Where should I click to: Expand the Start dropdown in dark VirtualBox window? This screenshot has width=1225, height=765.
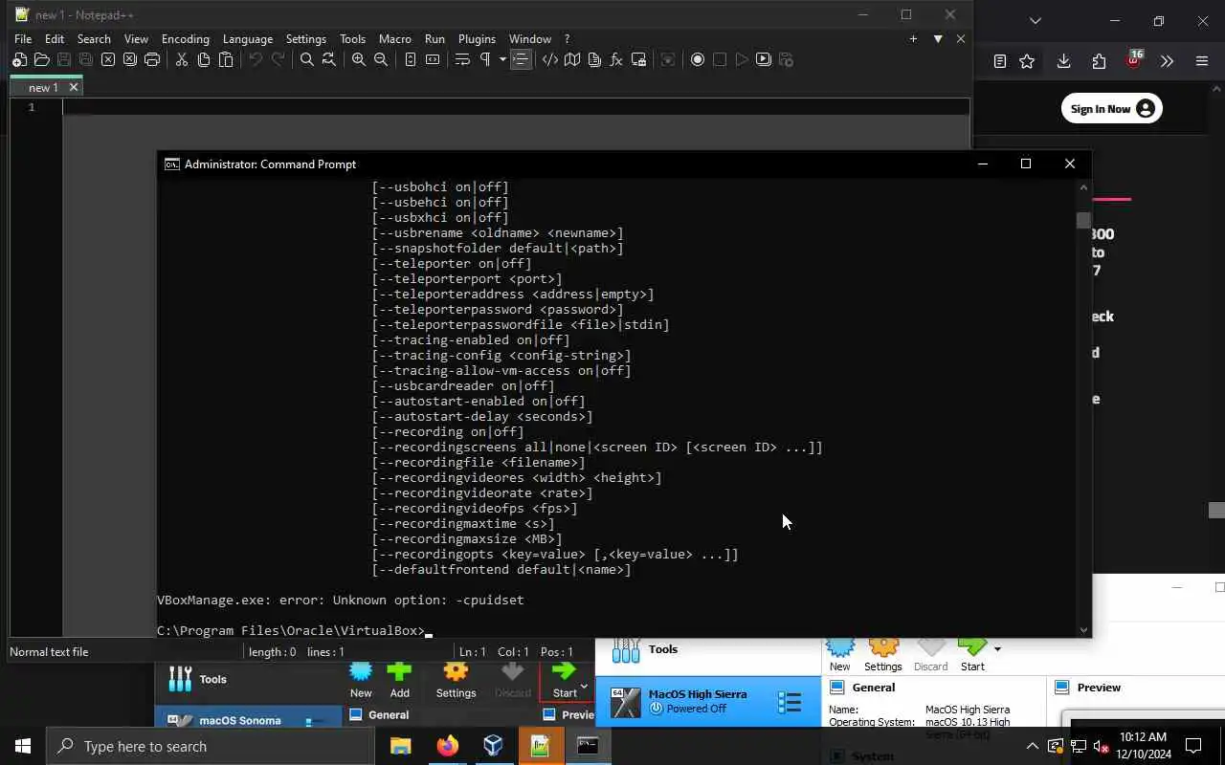click(584, 686)
